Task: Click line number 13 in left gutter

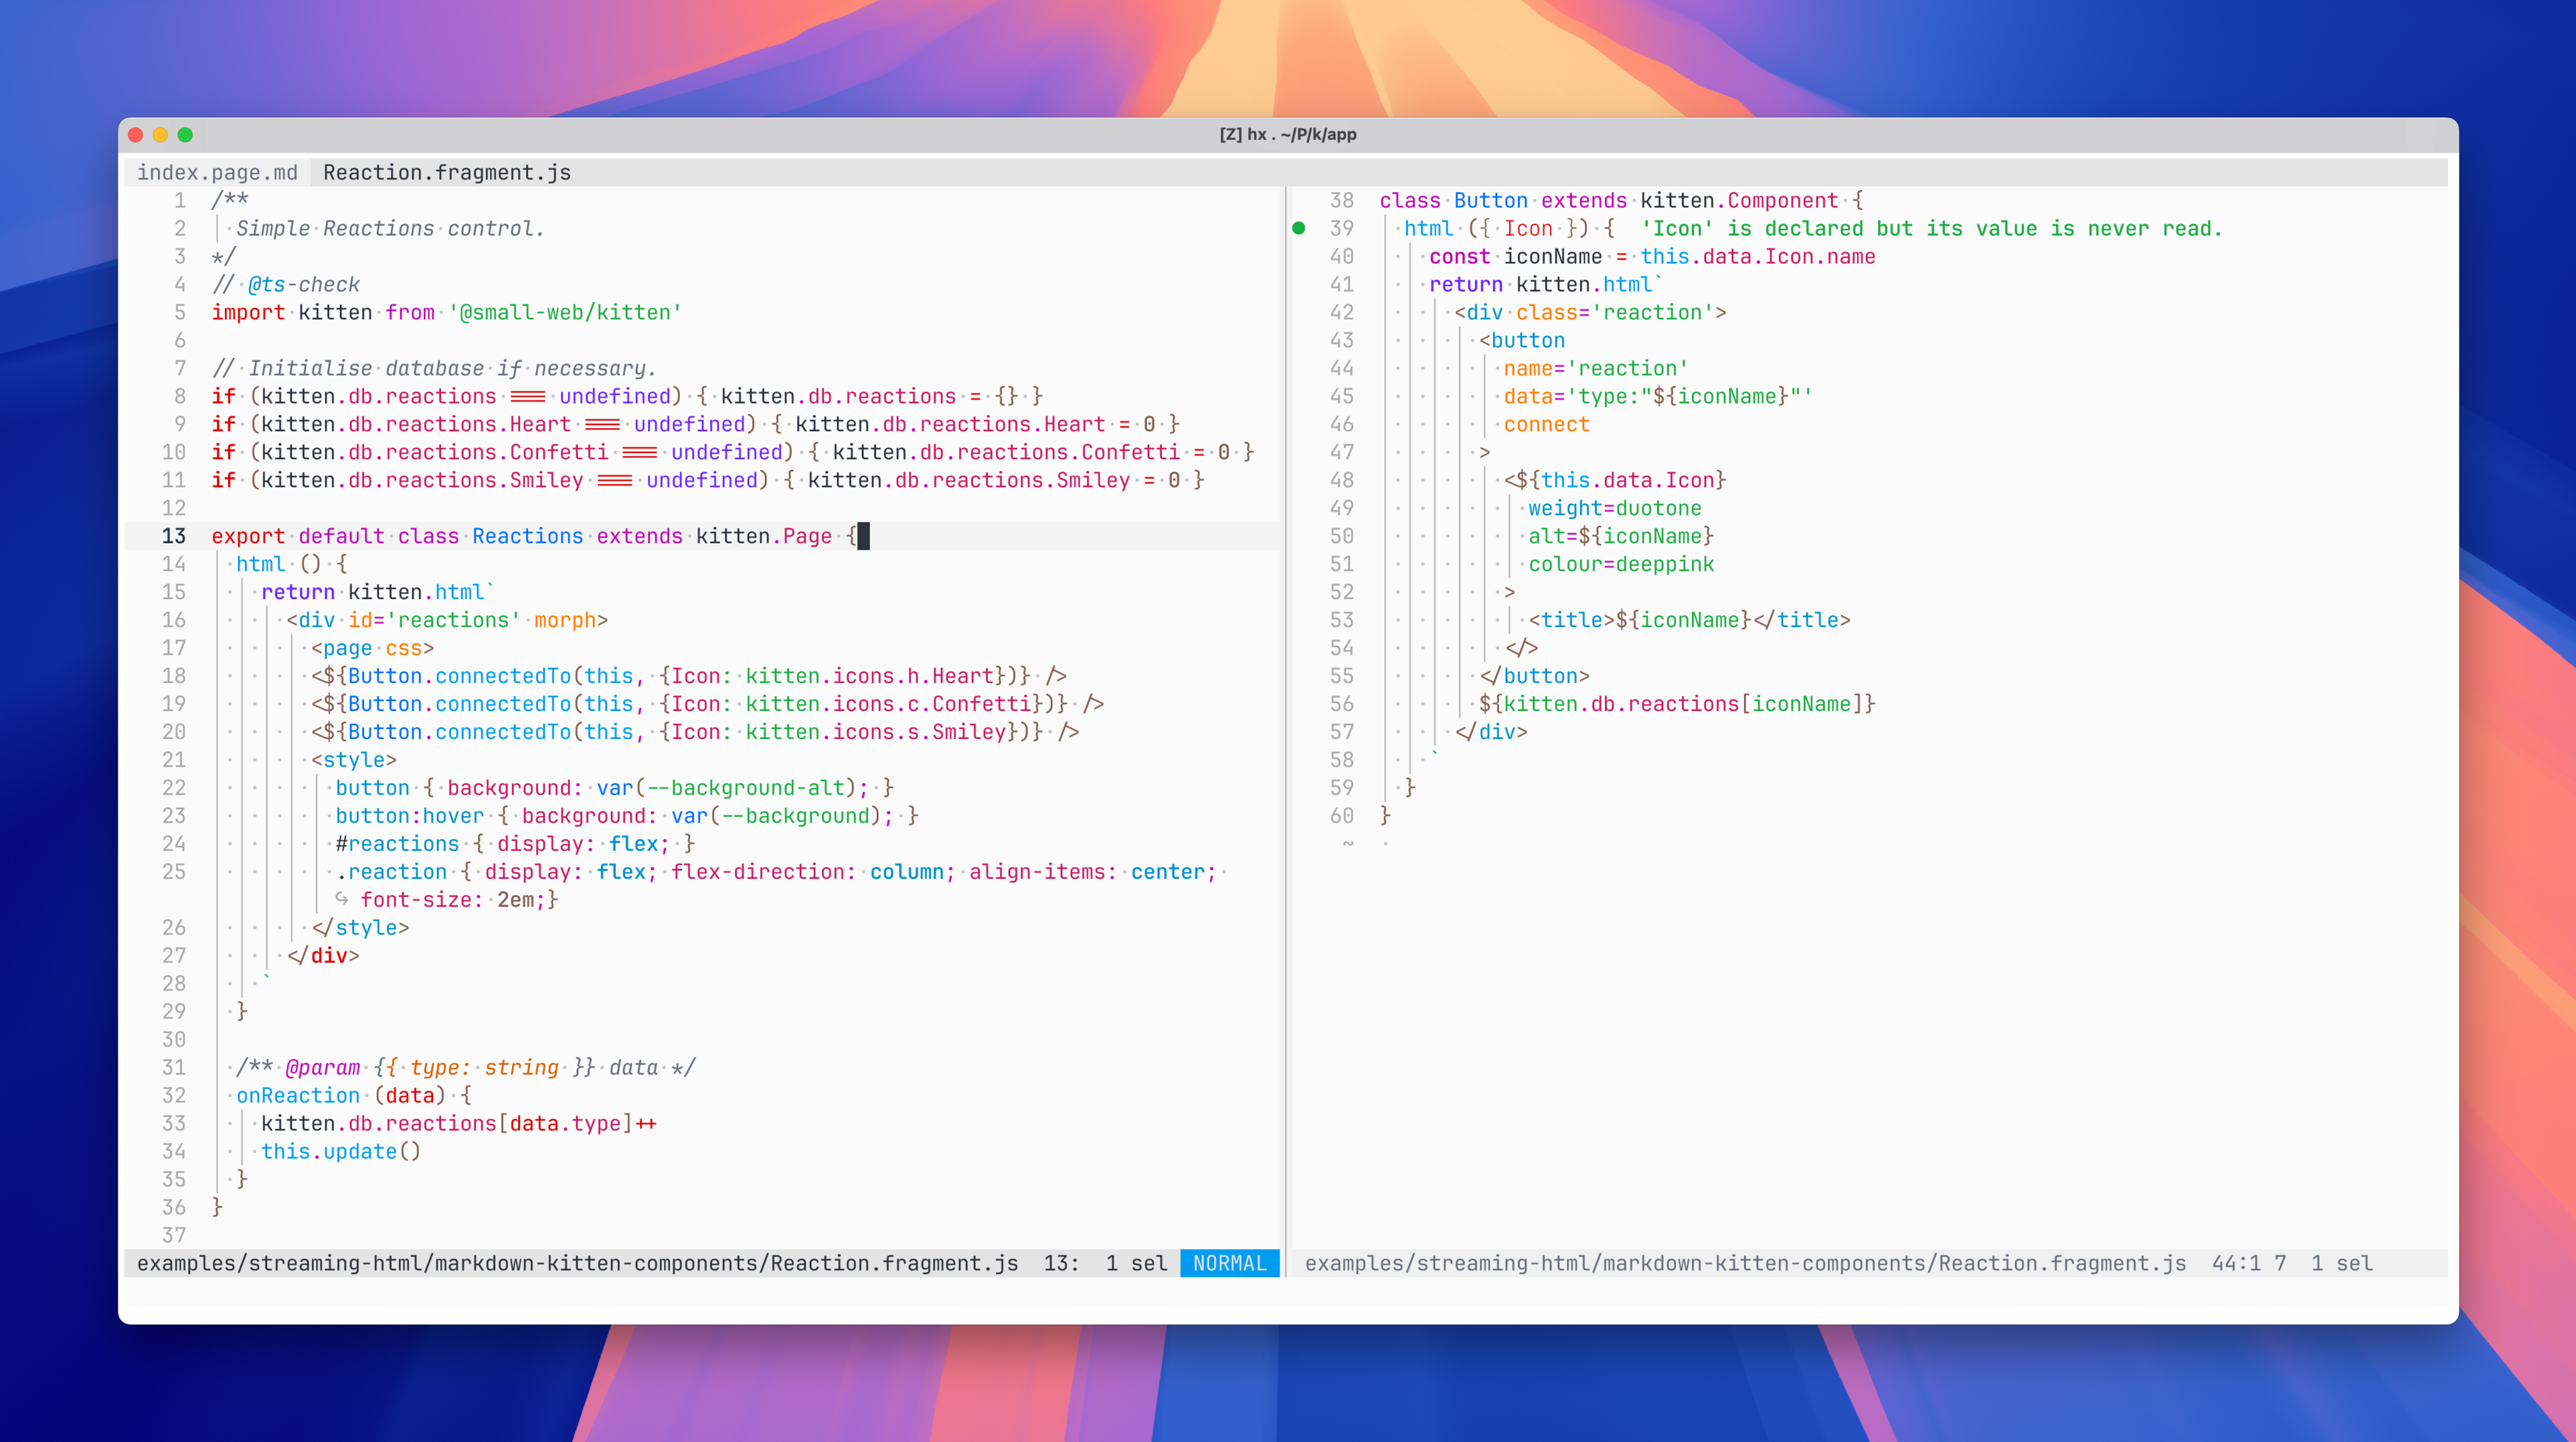Action: pos(173,536)
